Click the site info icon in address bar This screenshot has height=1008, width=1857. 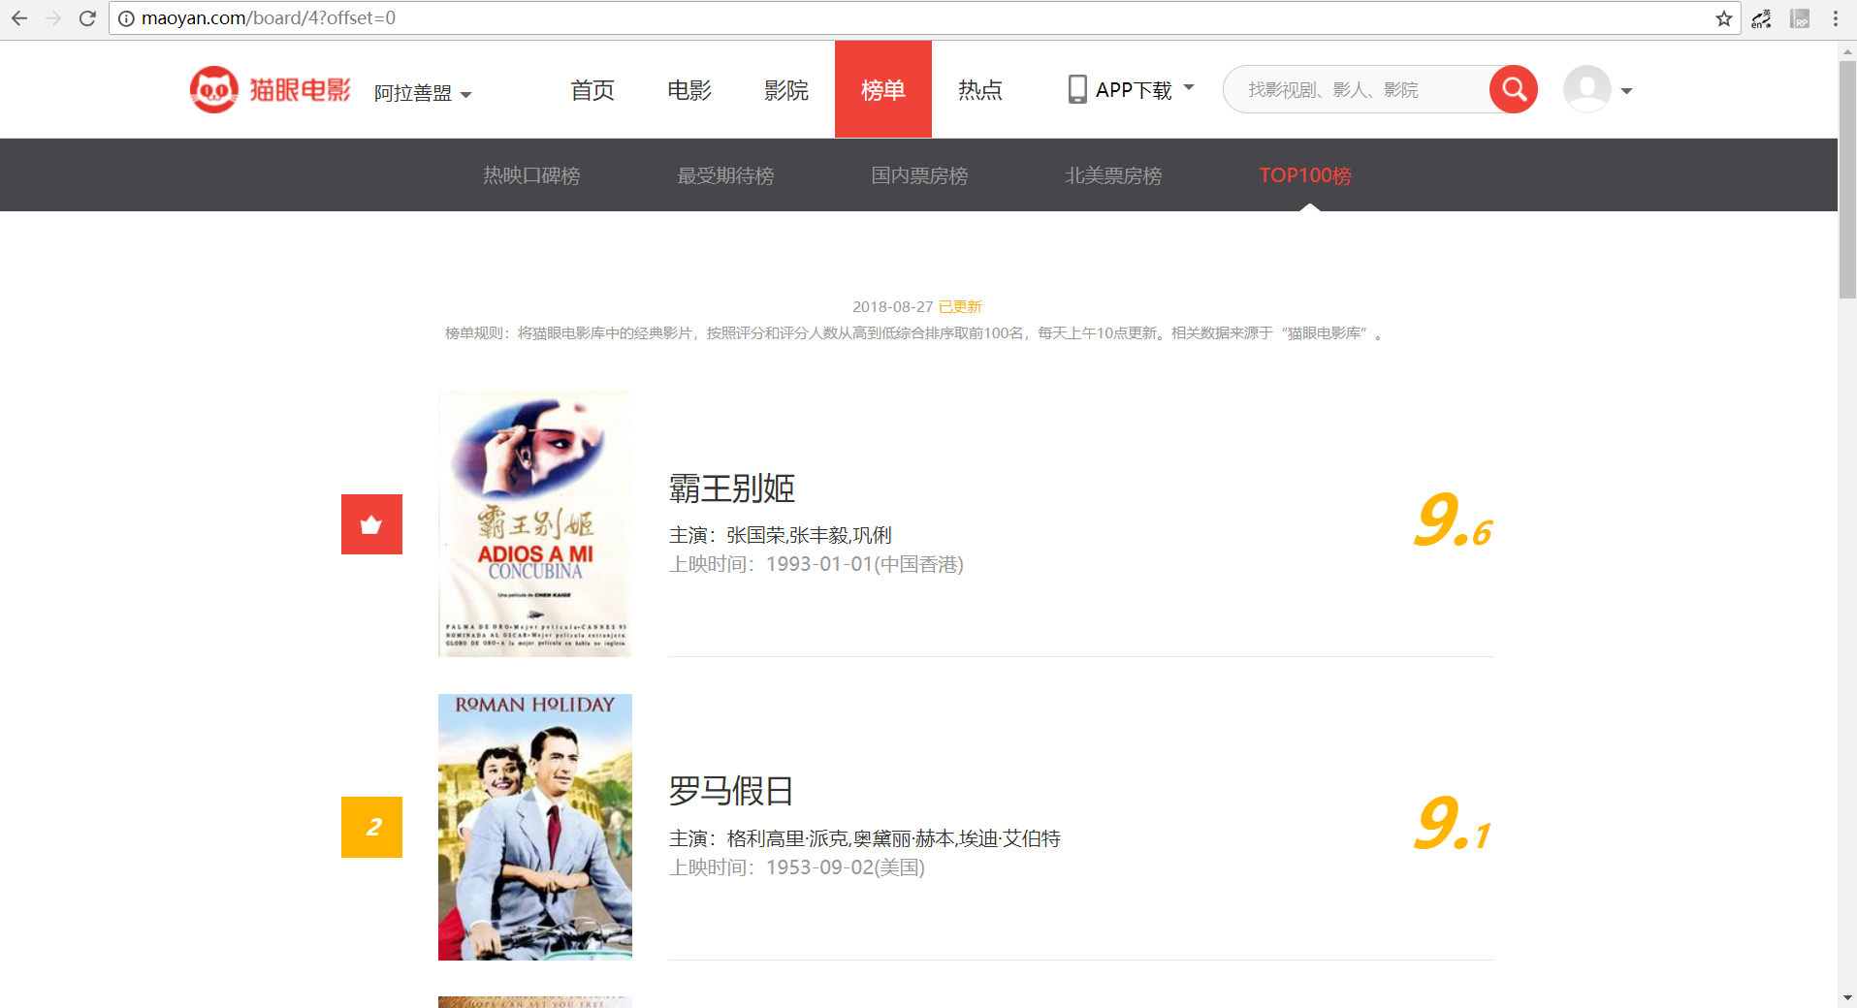click(126, 18)
